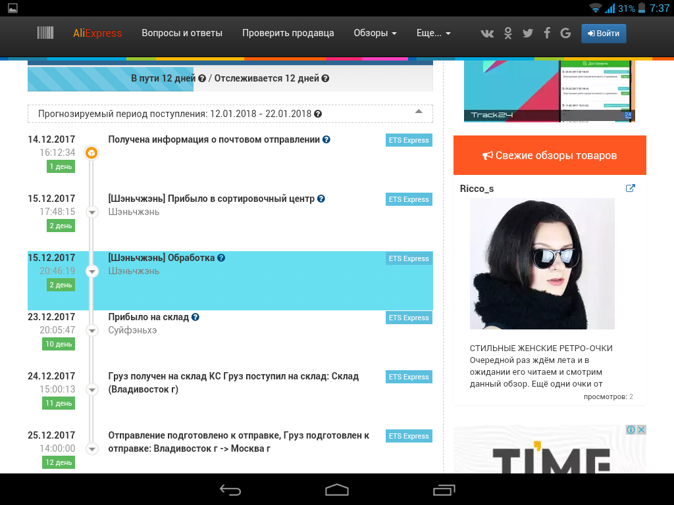The width and height of the screenshot is (674, 505).
Task: Tap the Android home button
Action: tap(336, 489)
